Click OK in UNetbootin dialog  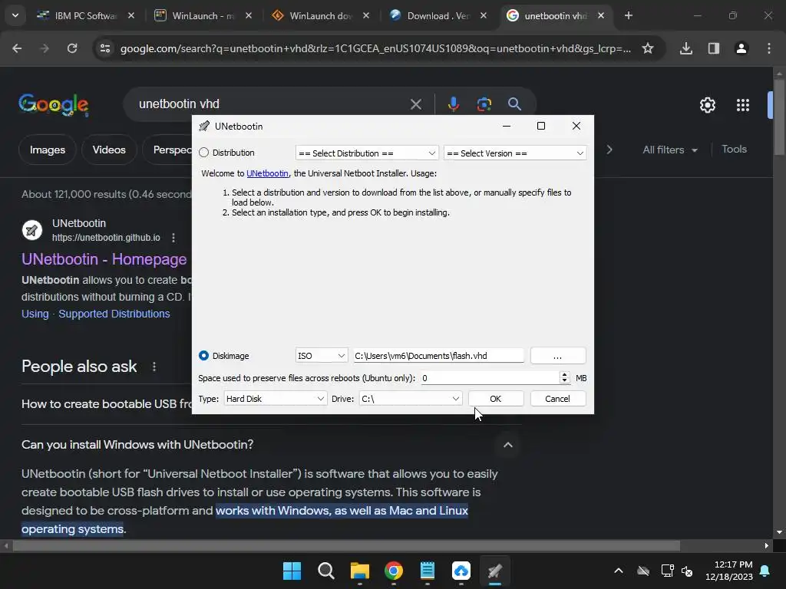coord(496,399)
